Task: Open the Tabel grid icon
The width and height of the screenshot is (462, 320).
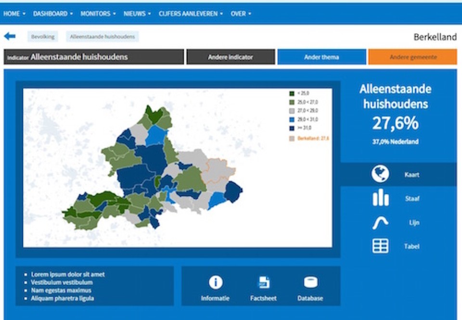Action: [x=380, y=246]
